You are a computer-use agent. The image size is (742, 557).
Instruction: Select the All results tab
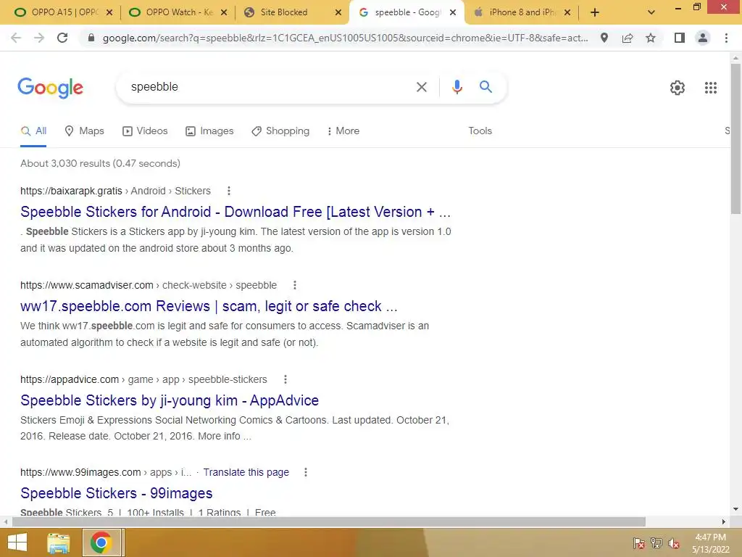(x=33, y=131)
